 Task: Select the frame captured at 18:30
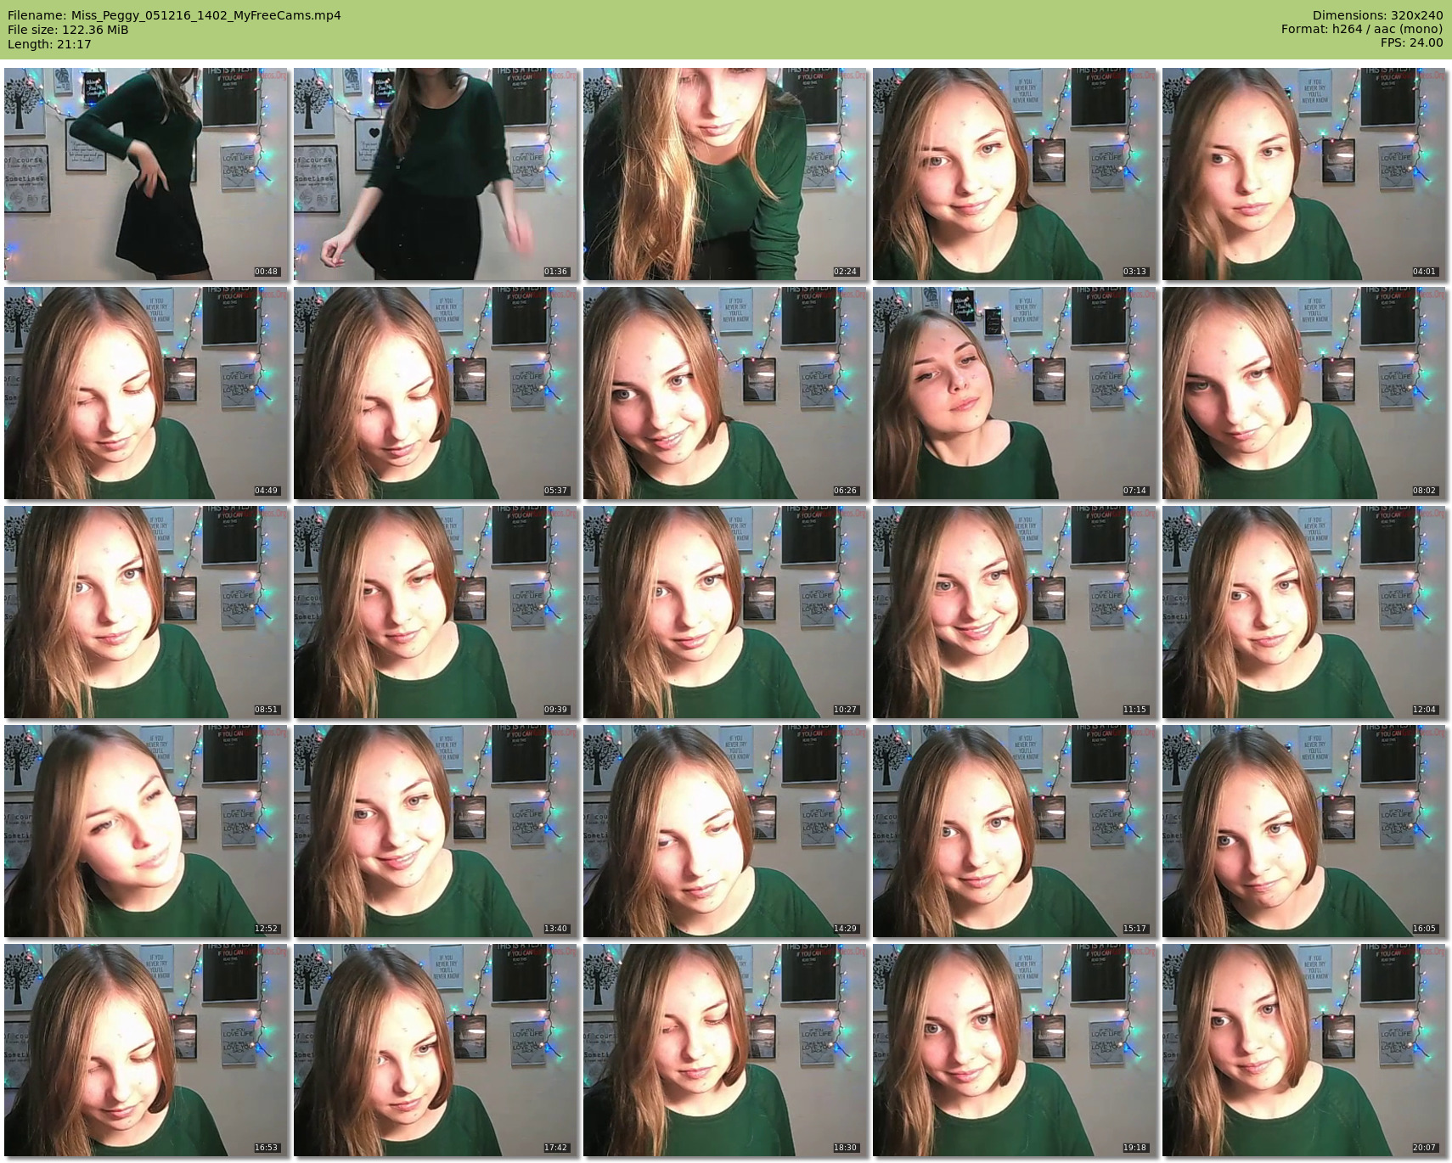[x=725, y=1050]
